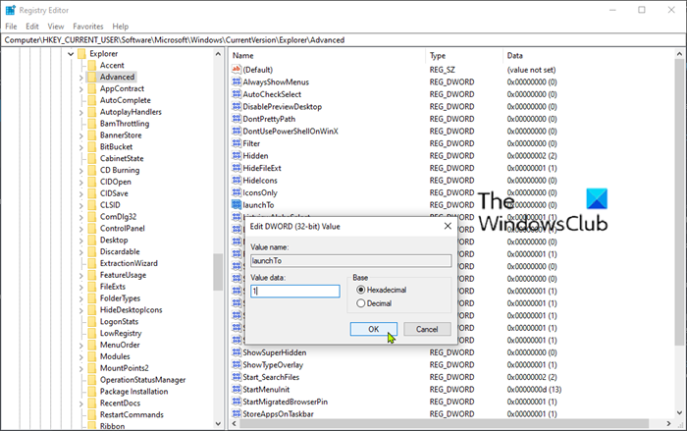Select the OperationStatusManager key

click(x=143, y=380)
